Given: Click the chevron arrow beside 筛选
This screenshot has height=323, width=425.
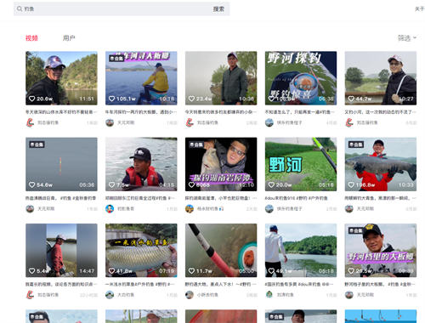Looking at the screenshot, I should [x=415, y=37].
